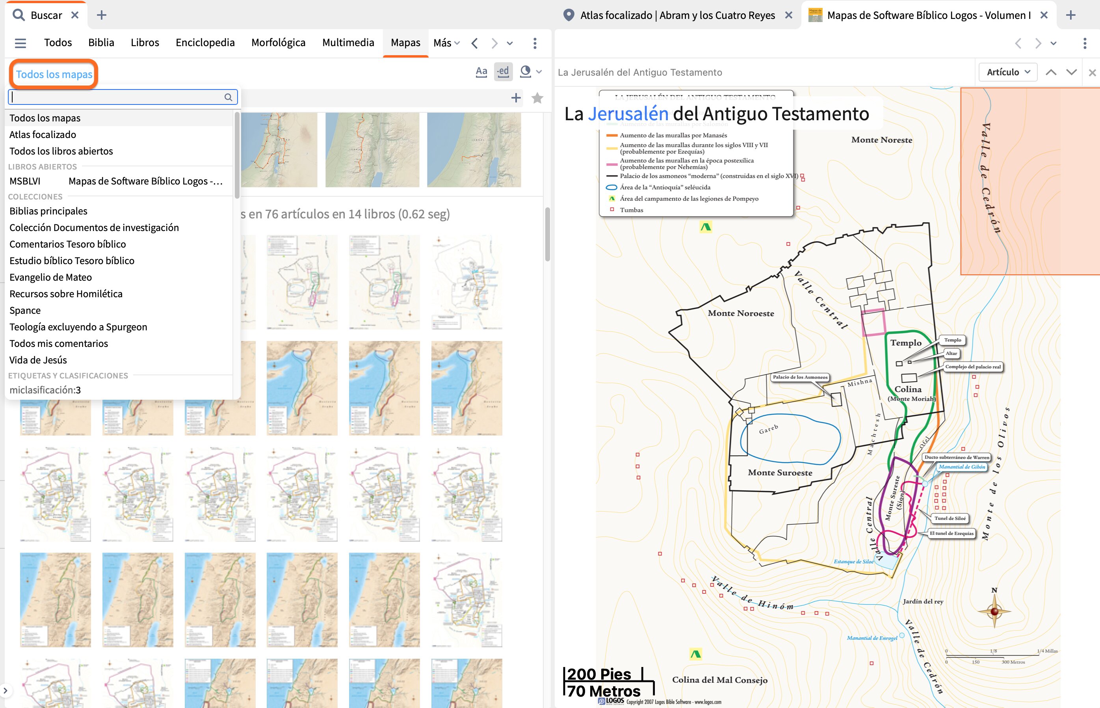Focus the resource filter input field
This screenshot has width=1100, height=708.
point(123,97)
